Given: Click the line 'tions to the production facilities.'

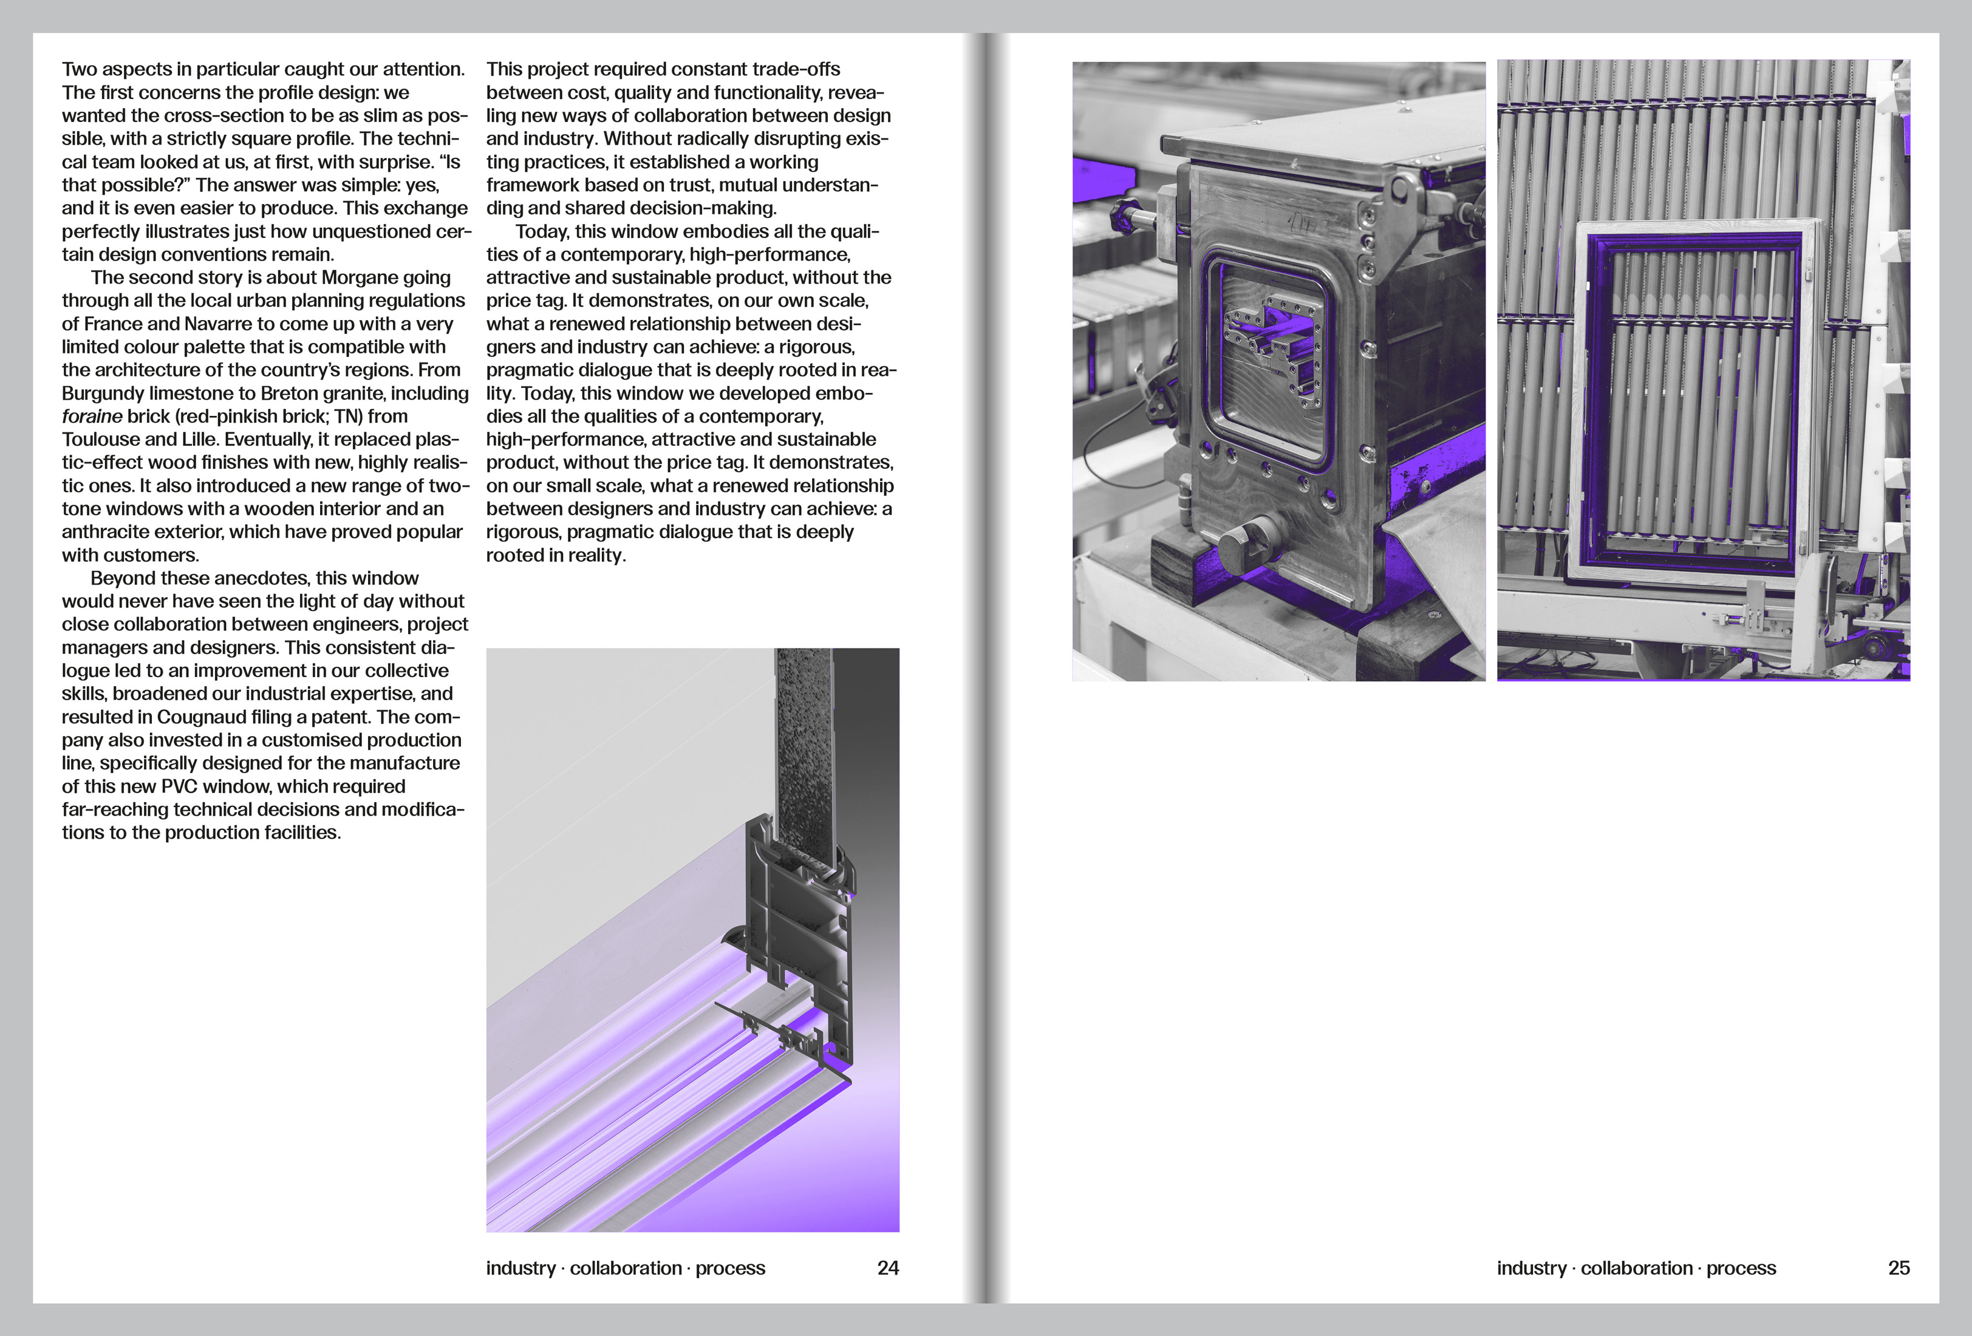Looking at the screenshot, I should point(201,833).
